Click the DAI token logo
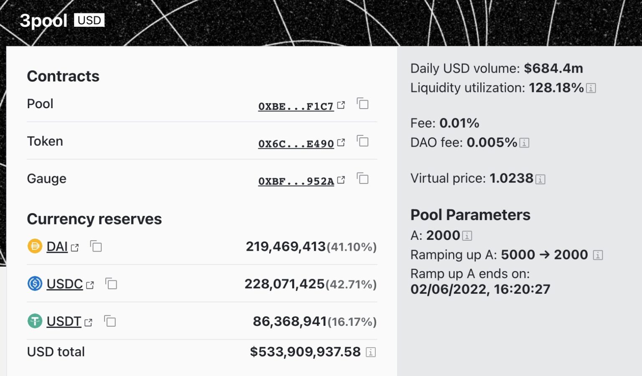Screen dimensions: 642x376 coord(35,246)
